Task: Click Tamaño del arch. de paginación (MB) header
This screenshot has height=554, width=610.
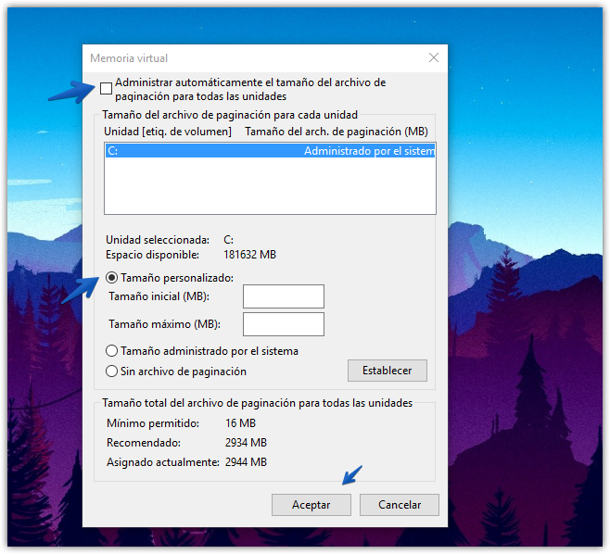Action: [337, 132]
